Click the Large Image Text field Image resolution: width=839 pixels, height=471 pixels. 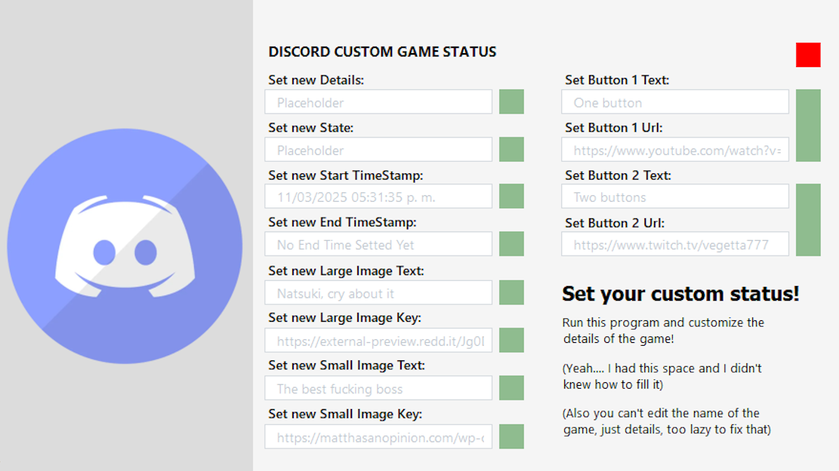(x=378, y=293)
